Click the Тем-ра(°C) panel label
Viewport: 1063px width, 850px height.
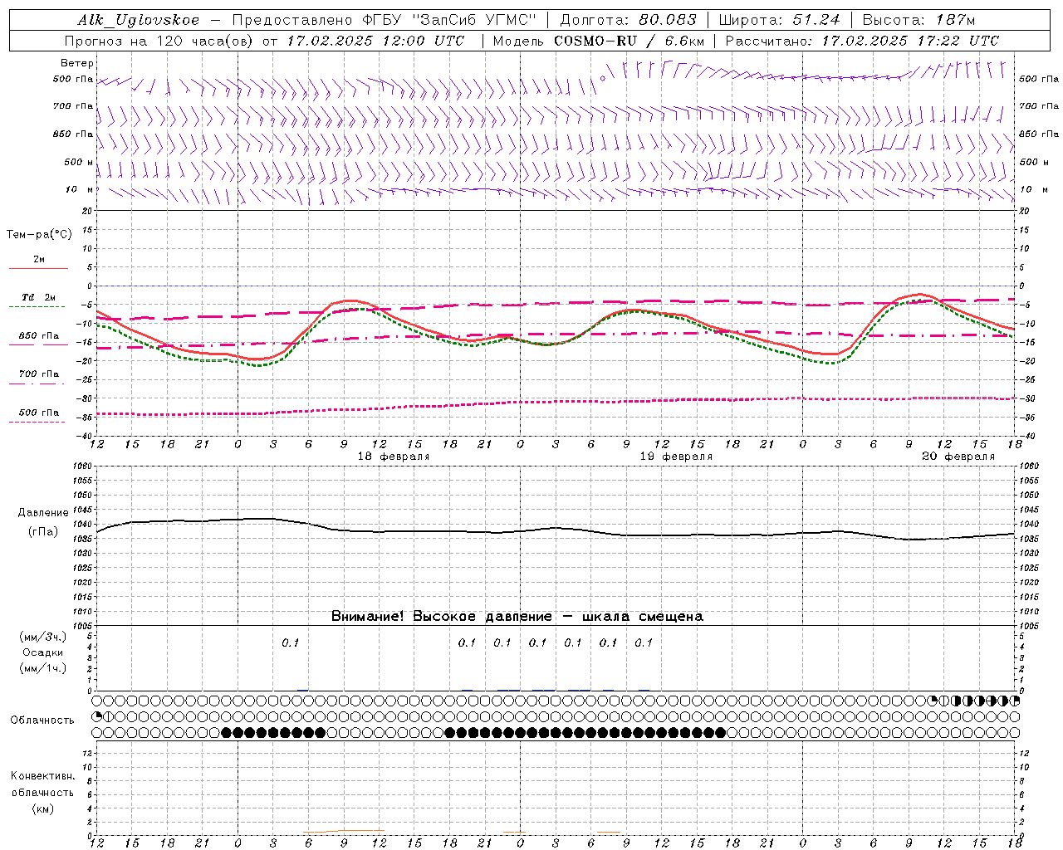pyautogui.click(x=39, y=234)
